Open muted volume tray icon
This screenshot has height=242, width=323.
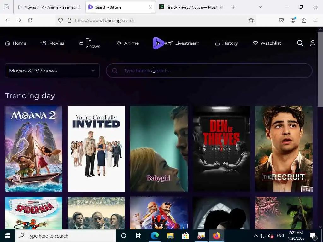coord(271,236)
